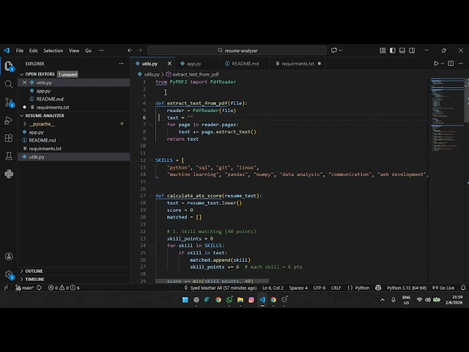The height and width of the screenshot is (352, 469).
Task: Fold the SKILLS list at line 12
Action: pyautogui.click(x=152, y=160)
